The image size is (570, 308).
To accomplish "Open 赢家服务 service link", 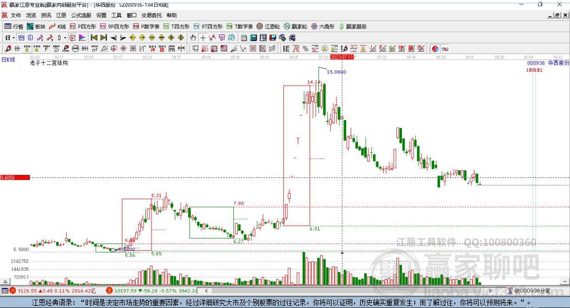I will tap(352, 27).
